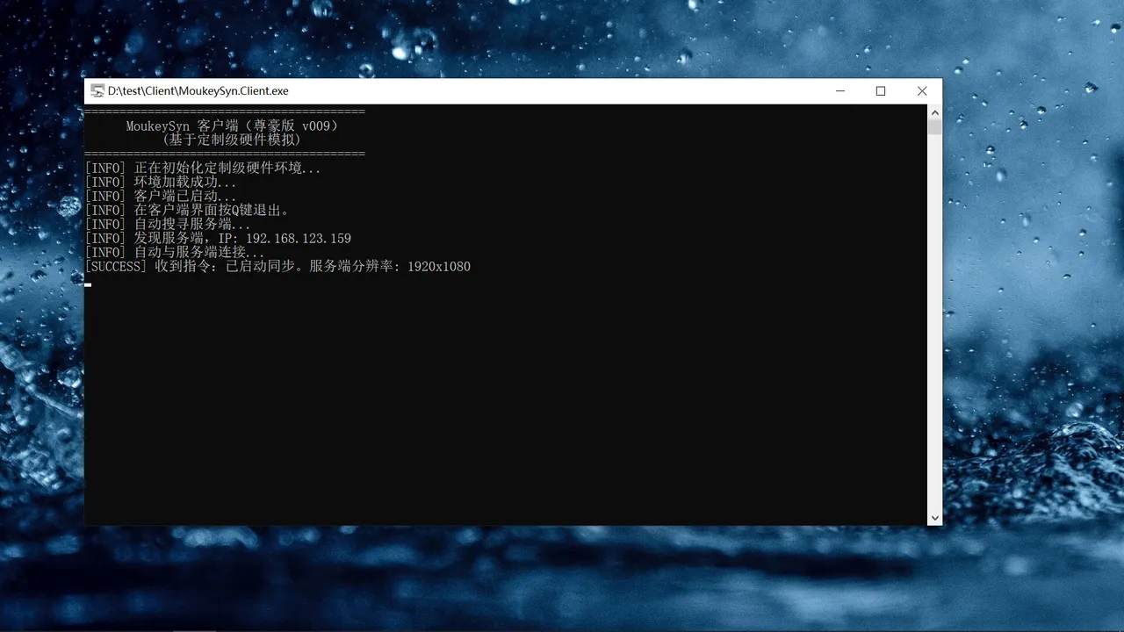The image size is (1124, 632).
Task: Click the scrollbar down arrow
Action: pos(934,518)
